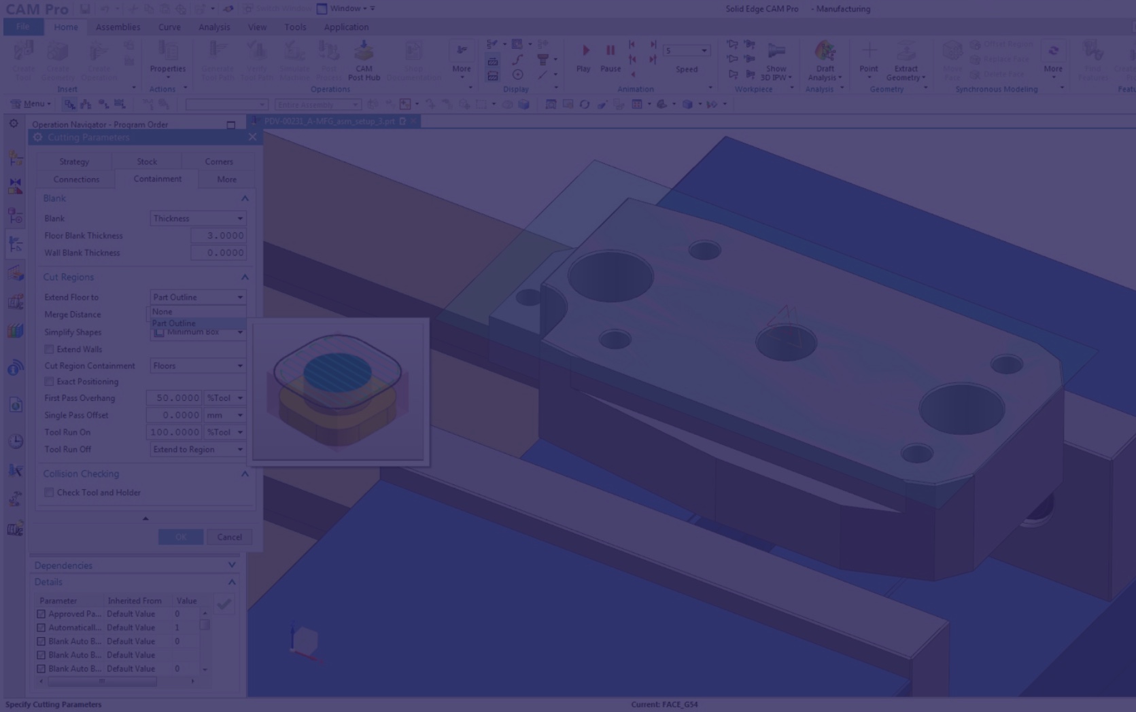Click shaded rendering style cube icon
The height and width of the screenshot is (712, 1136).
687,104
